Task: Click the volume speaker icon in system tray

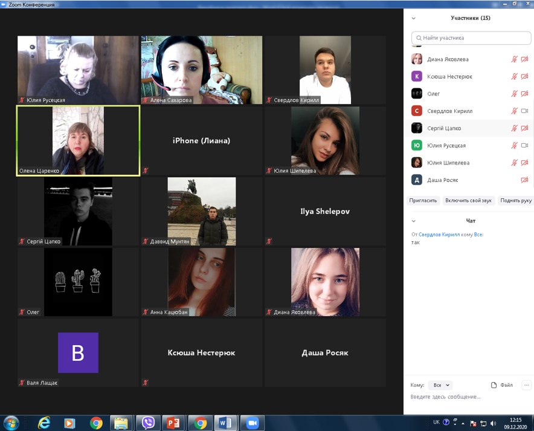Action: pos(493,423)
